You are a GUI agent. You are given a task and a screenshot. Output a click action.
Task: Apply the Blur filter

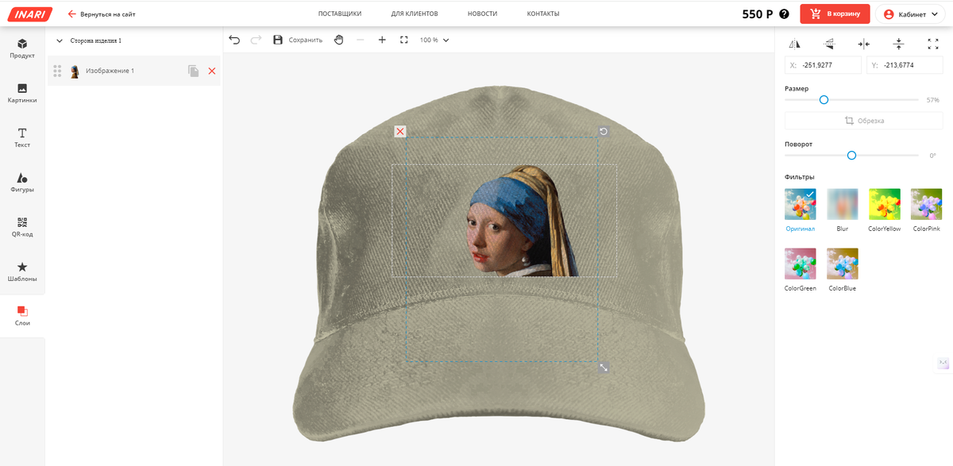[x=843, y=204]
